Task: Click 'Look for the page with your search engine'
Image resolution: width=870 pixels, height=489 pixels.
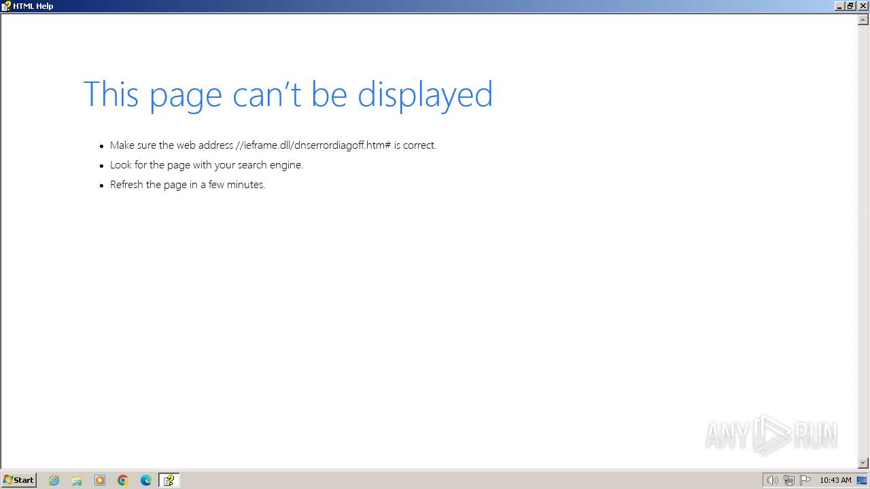Action: point(207,165)
